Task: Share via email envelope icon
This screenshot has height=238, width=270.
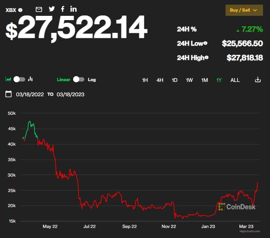Action: click(x=39, y=9)
